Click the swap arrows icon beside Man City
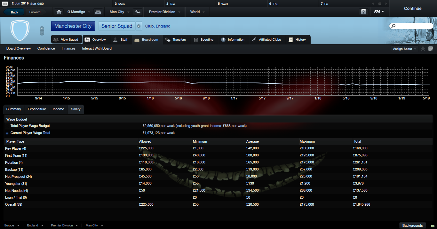Screen dimensions: 437x229 138,12
